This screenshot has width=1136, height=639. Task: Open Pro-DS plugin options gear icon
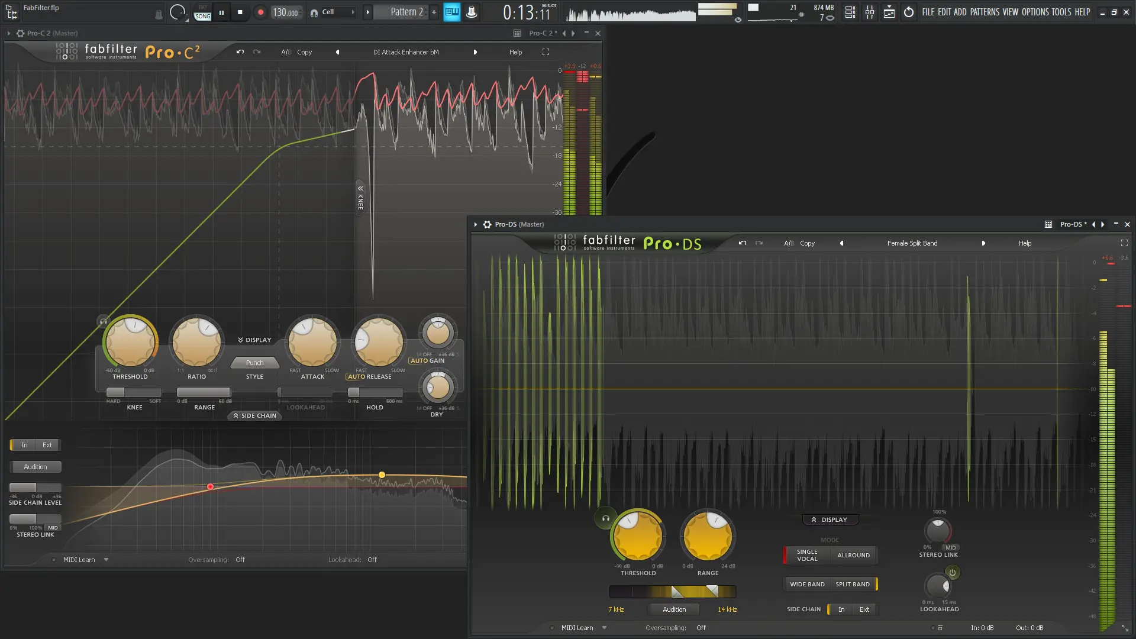487,224
